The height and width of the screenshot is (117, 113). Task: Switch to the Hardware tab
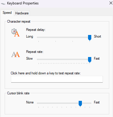pyautogui.click(x=22, y=13)
